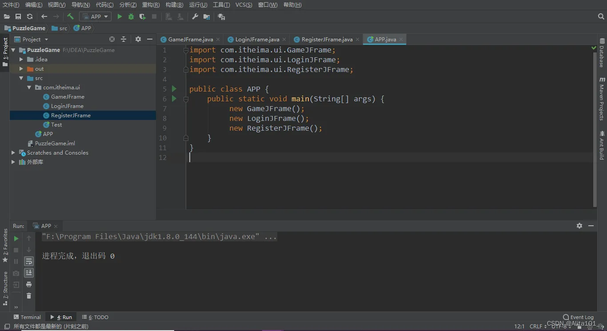607x331 pixels.
Task: Hide the Project panel with minus icon
Action: (150, 39)
